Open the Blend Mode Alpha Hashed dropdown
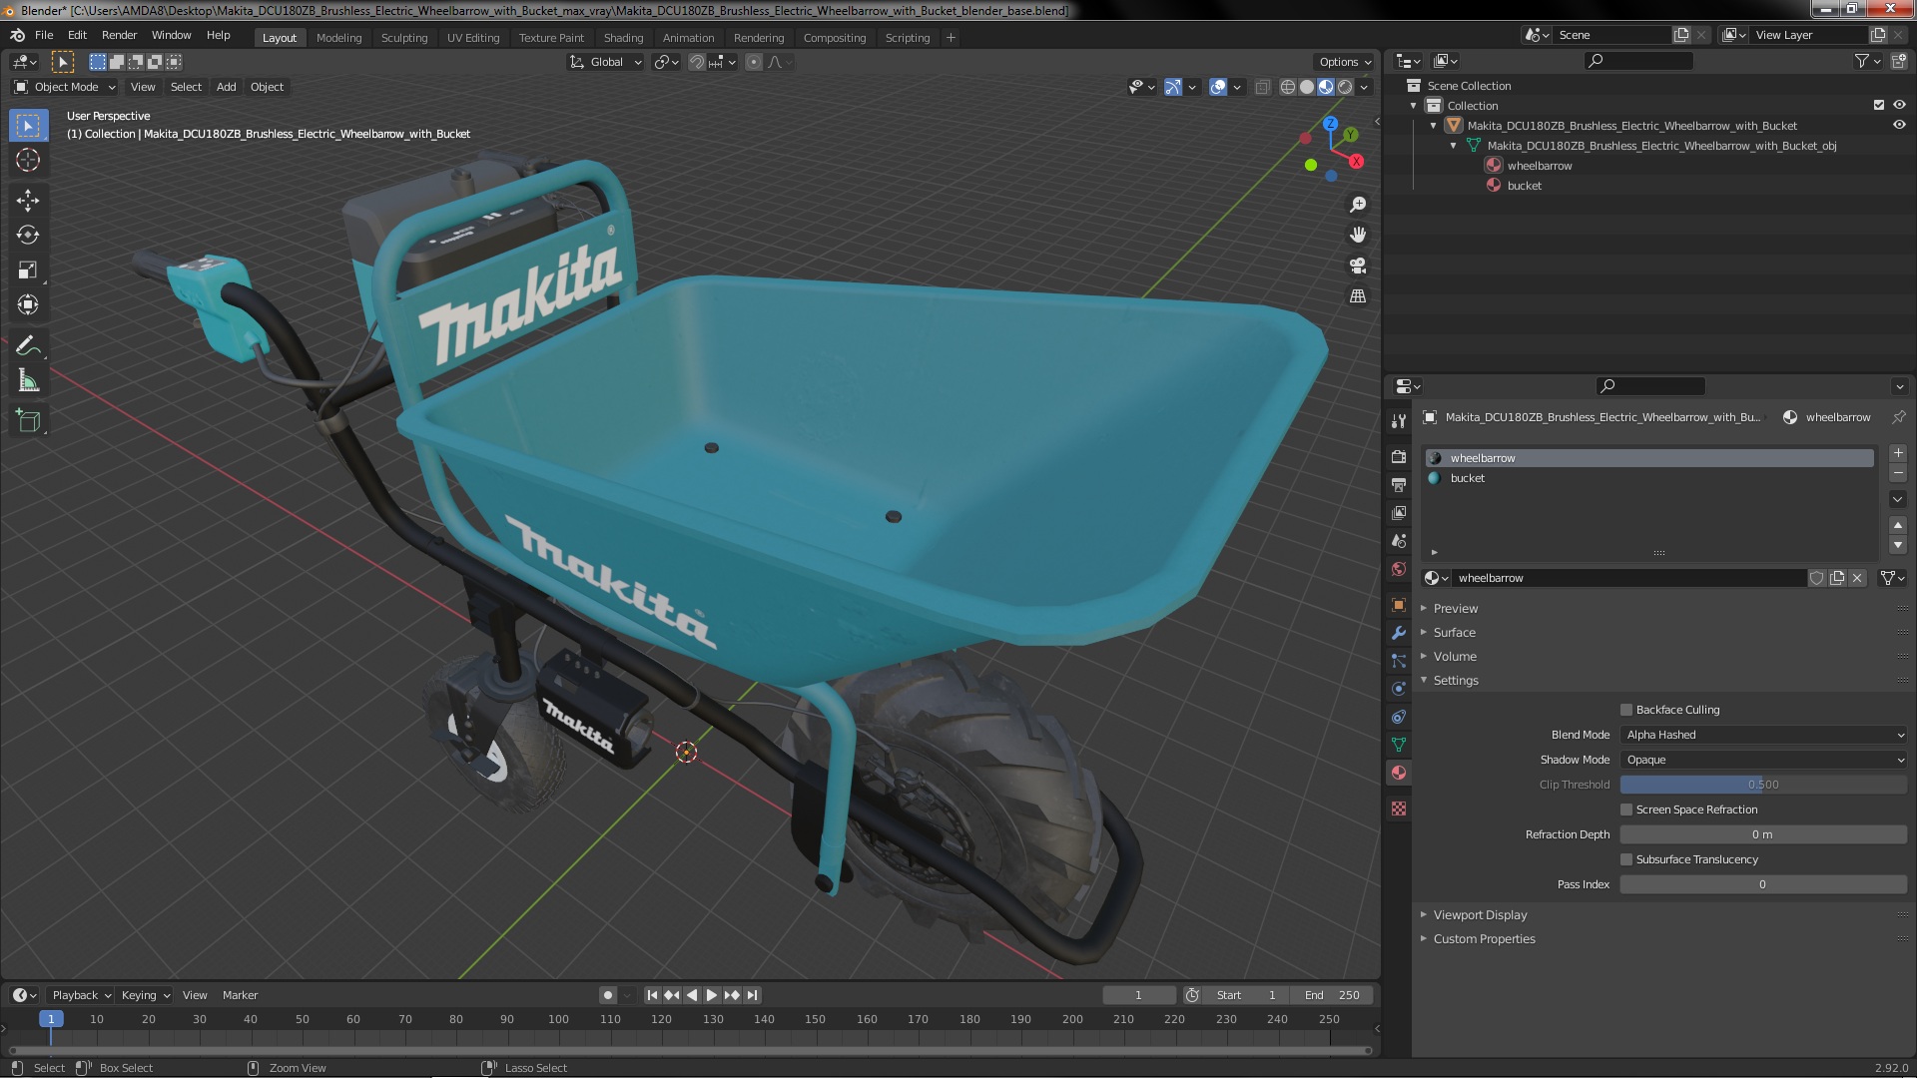This screenshot has height=1078, width=1917. 1763,735
